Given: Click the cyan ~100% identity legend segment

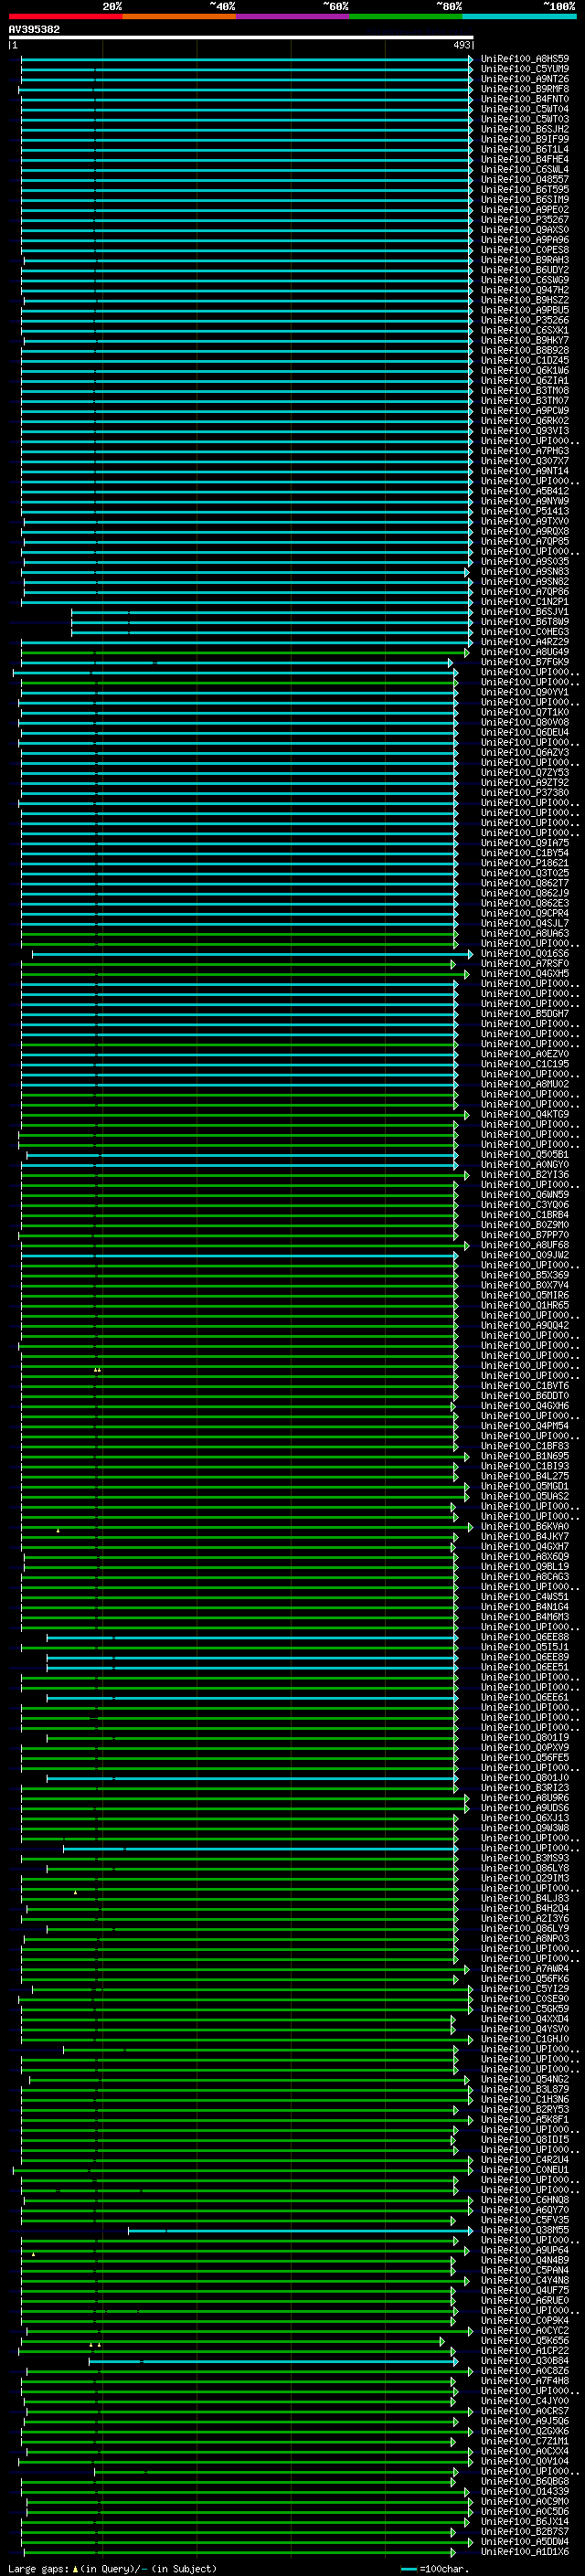Looking at the screenshot, I should 519,16.
